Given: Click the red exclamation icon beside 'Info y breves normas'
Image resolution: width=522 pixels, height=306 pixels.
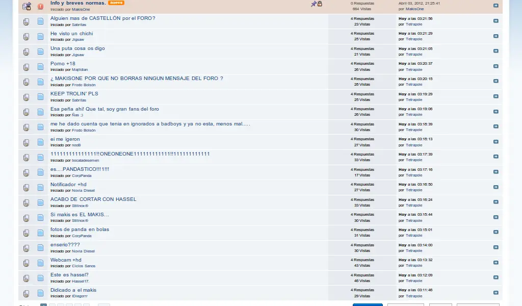Looking at the screenshot, I should tap(40, 6).
